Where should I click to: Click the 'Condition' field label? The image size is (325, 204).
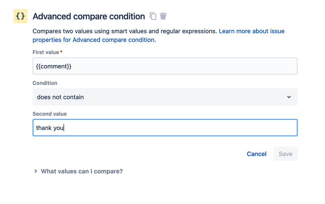[x=45, y=83]
